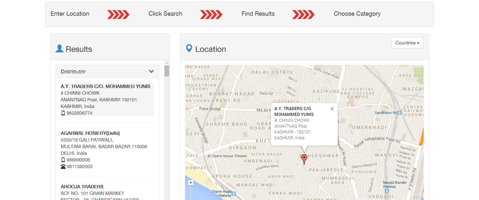Close the A.Y. Traders map info popup
Viewport: 479px width, 200px height.
point(332,109)
